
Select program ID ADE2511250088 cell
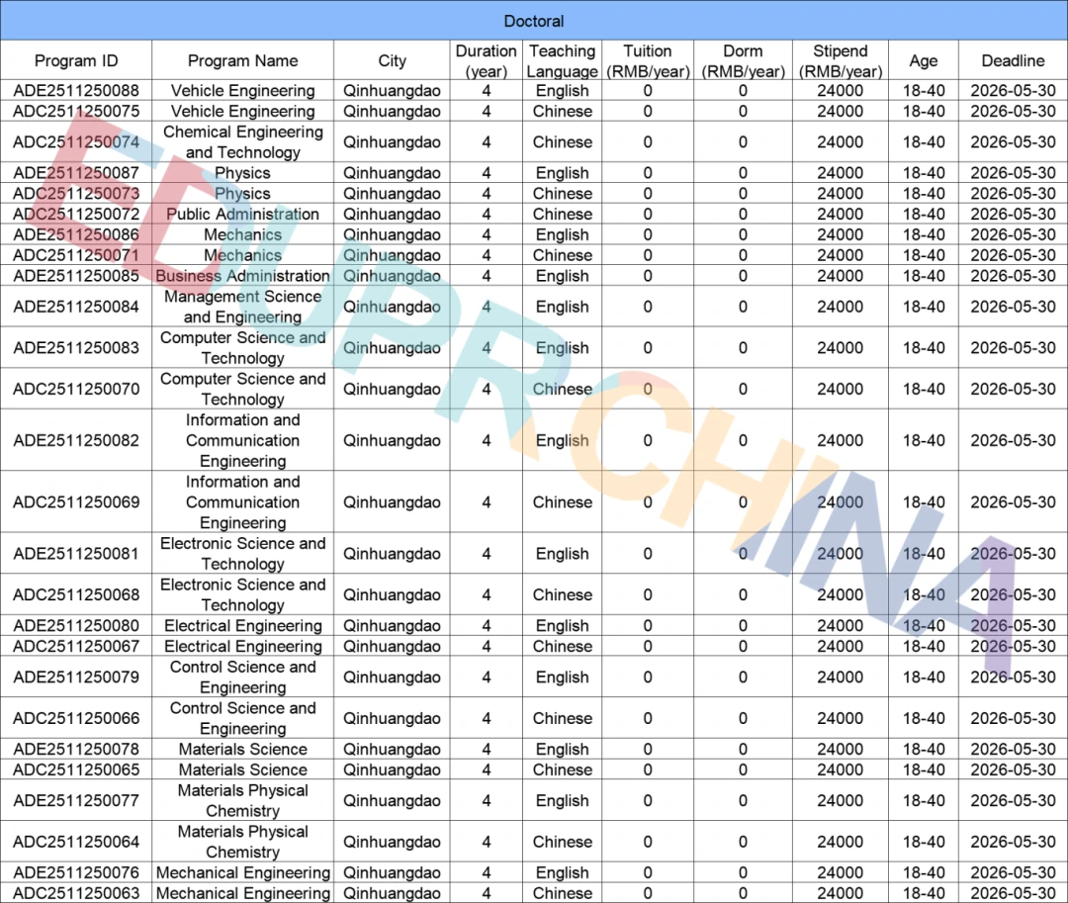pos(76,91)
